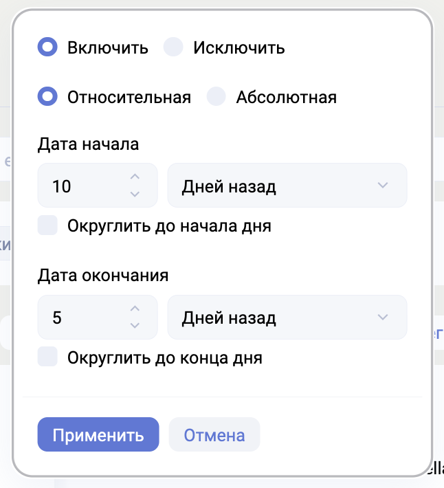Viewport: 444px width, 488px height.
Task: Decrease the Дата окончания value with down arrow
Action: tap(135, 325)
